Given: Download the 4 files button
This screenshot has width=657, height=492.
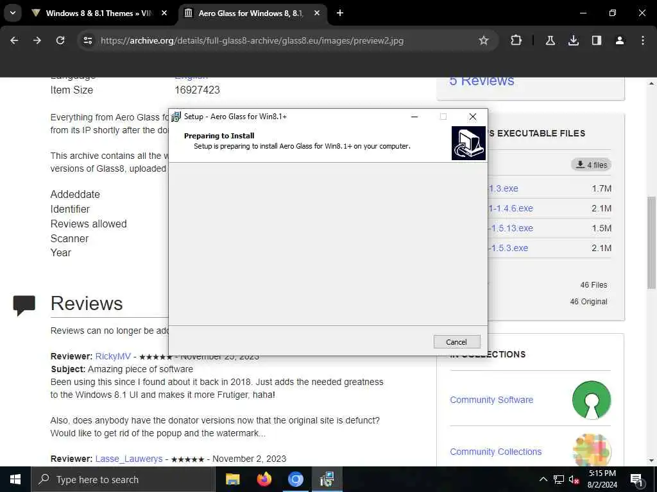Looking at the screenshot, I should coord(591,165).
